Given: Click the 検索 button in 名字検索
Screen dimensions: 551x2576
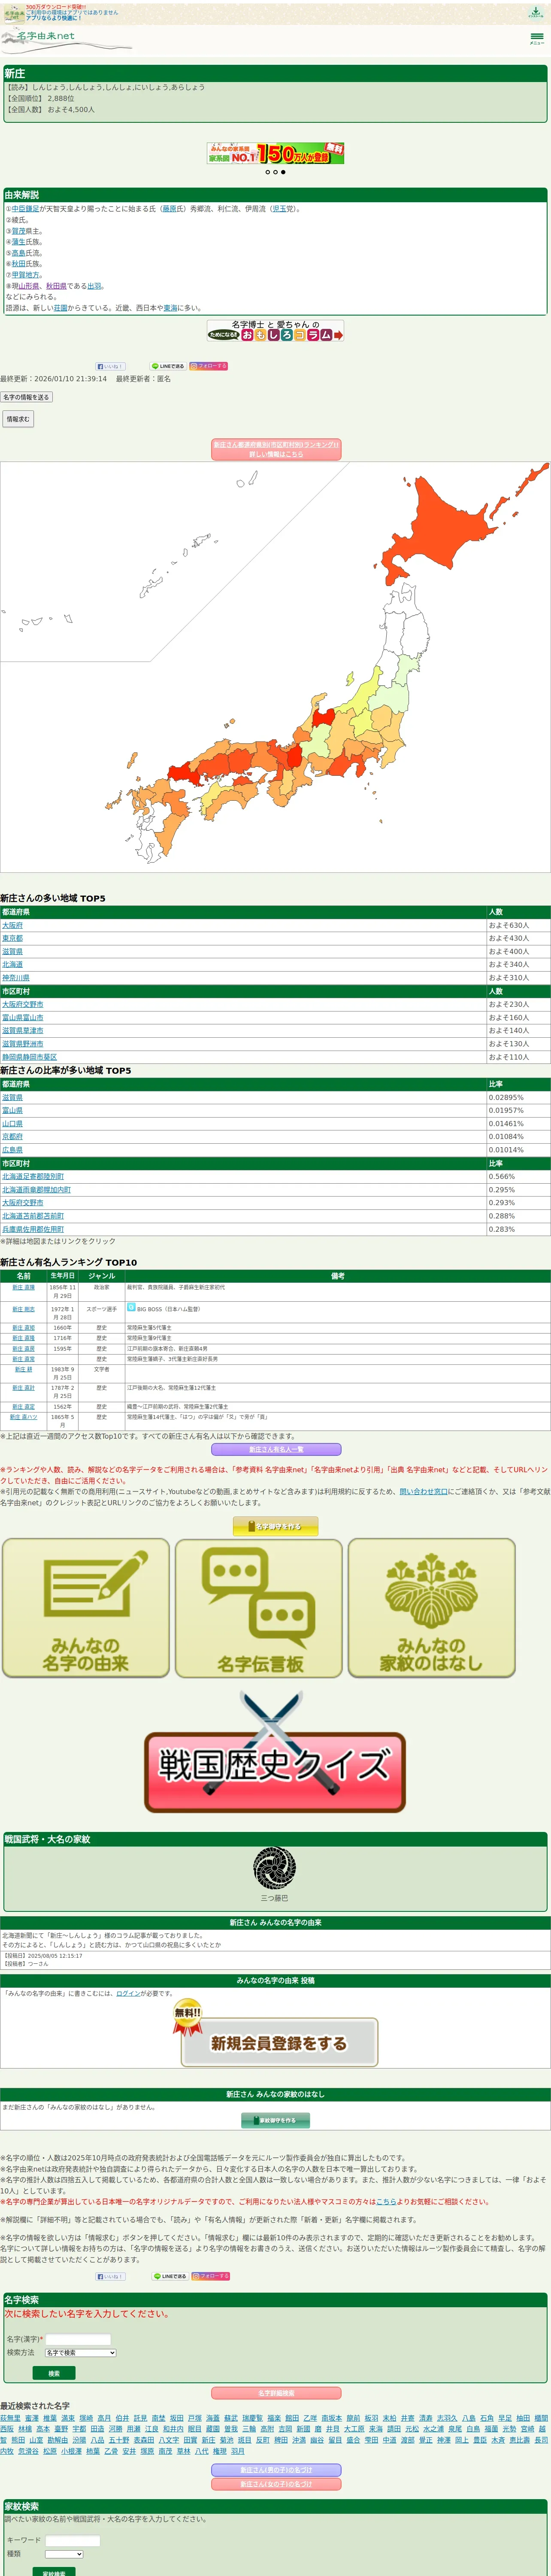Looking at the screenshot, I should click(54, 2373).
